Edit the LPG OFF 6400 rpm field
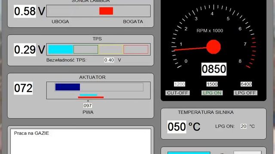 coord(246,84)
